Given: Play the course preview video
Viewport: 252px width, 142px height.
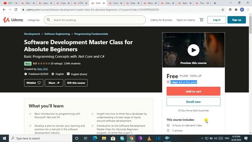Looking at the screenshot, I should [193, 50].
